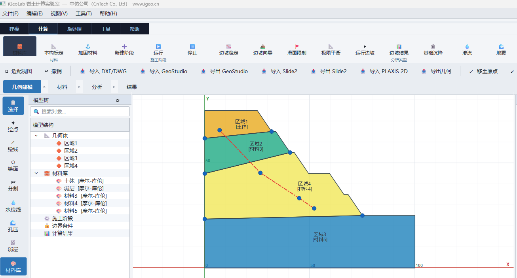Open the 渗流 seepage analysis icon
517x278 pixels.
[x=467, y=46]
